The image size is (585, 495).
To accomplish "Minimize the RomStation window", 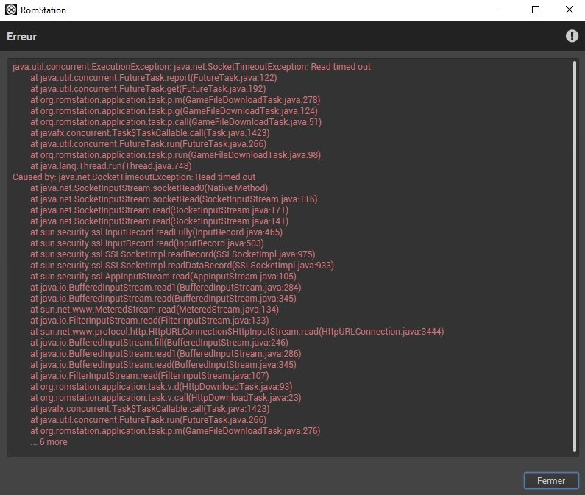I will (x=502, y=10).
